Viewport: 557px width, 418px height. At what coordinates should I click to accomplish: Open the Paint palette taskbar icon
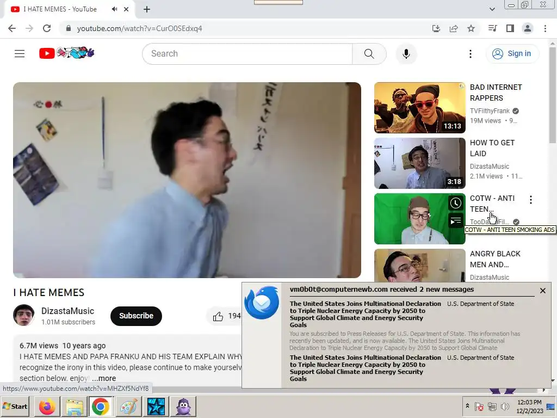tap(128, 407)
